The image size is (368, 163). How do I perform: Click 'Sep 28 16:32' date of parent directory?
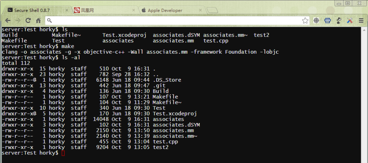coord(131,74)
